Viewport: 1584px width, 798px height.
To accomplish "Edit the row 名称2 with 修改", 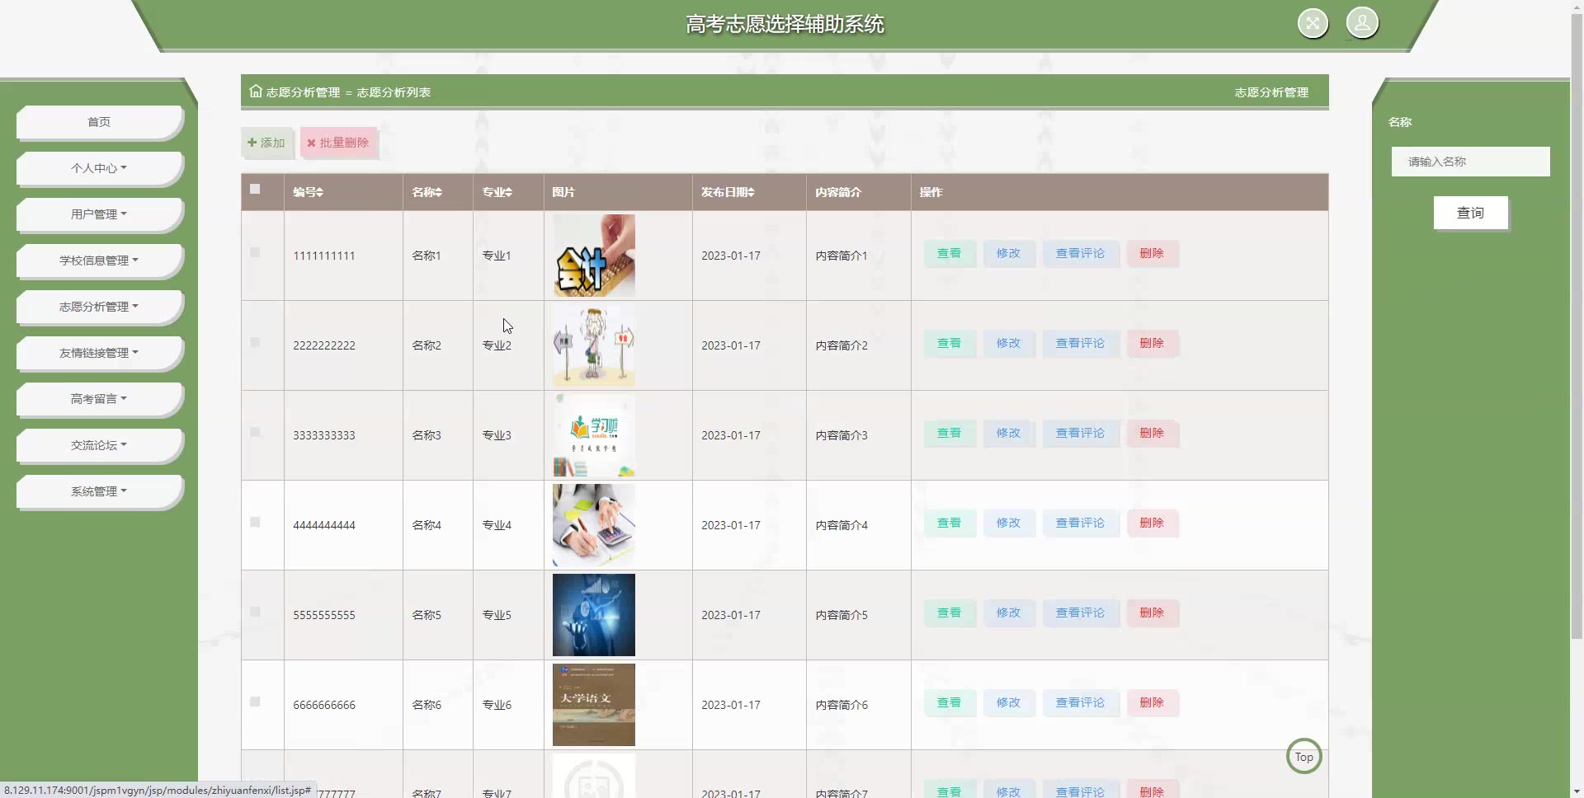I will click(1008, 343).
